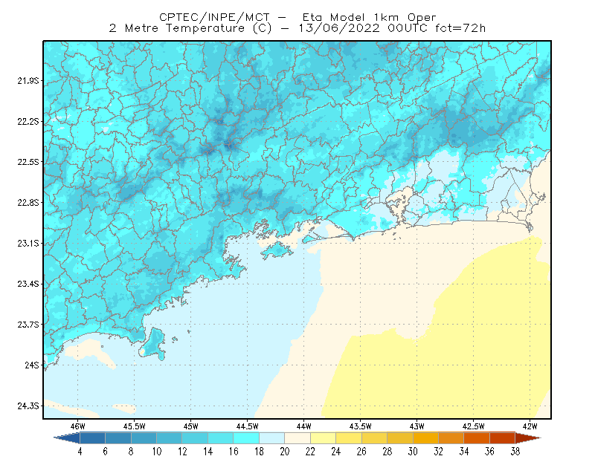
Task: Click the colorbar label 30
Action: point(413,452)
